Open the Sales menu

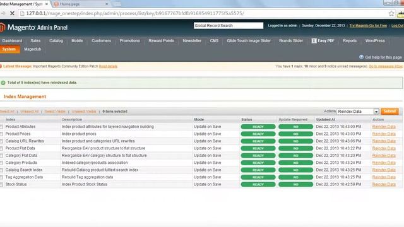(x=35, y=40)
